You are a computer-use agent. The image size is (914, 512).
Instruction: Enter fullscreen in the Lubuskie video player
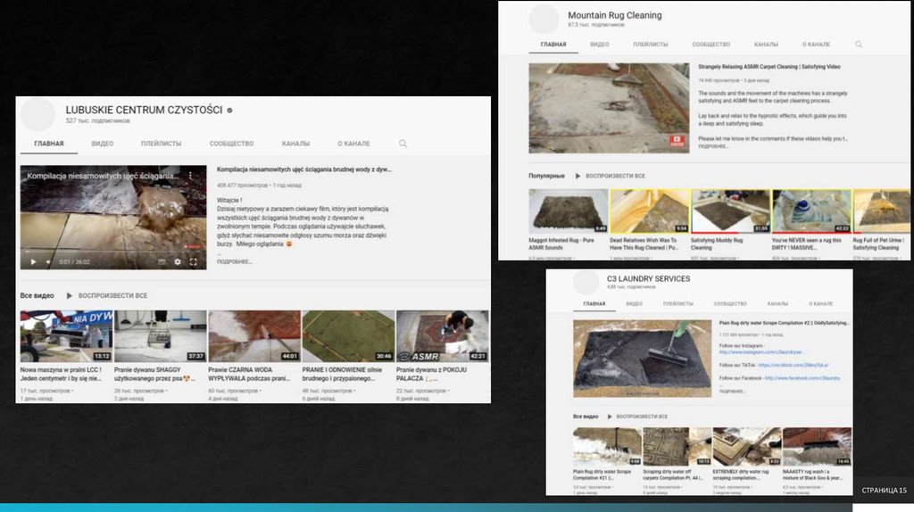(x=194, y=262)
